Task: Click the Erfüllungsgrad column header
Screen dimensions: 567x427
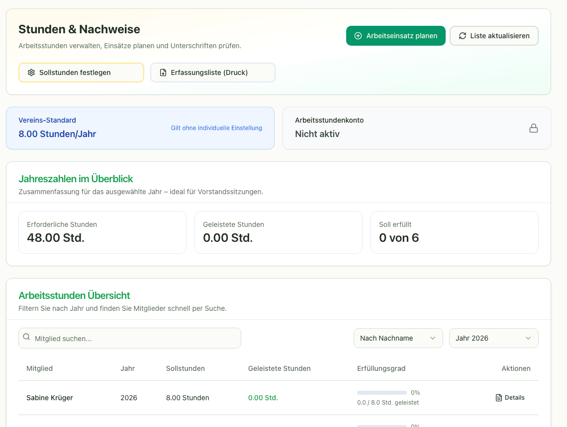Action: click(x=381, y=368)
